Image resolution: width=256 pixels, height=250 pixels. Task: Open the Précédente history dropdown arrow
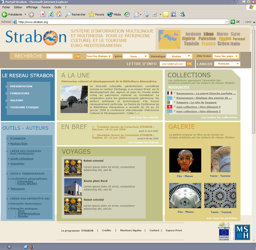tap(25, 14)
